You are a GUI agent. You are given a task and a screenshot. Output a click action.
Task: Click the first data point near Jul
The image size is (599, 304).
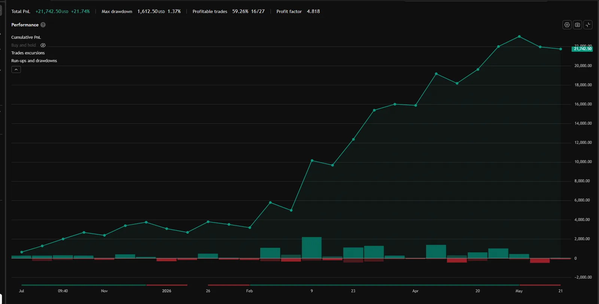click(22, 252)
